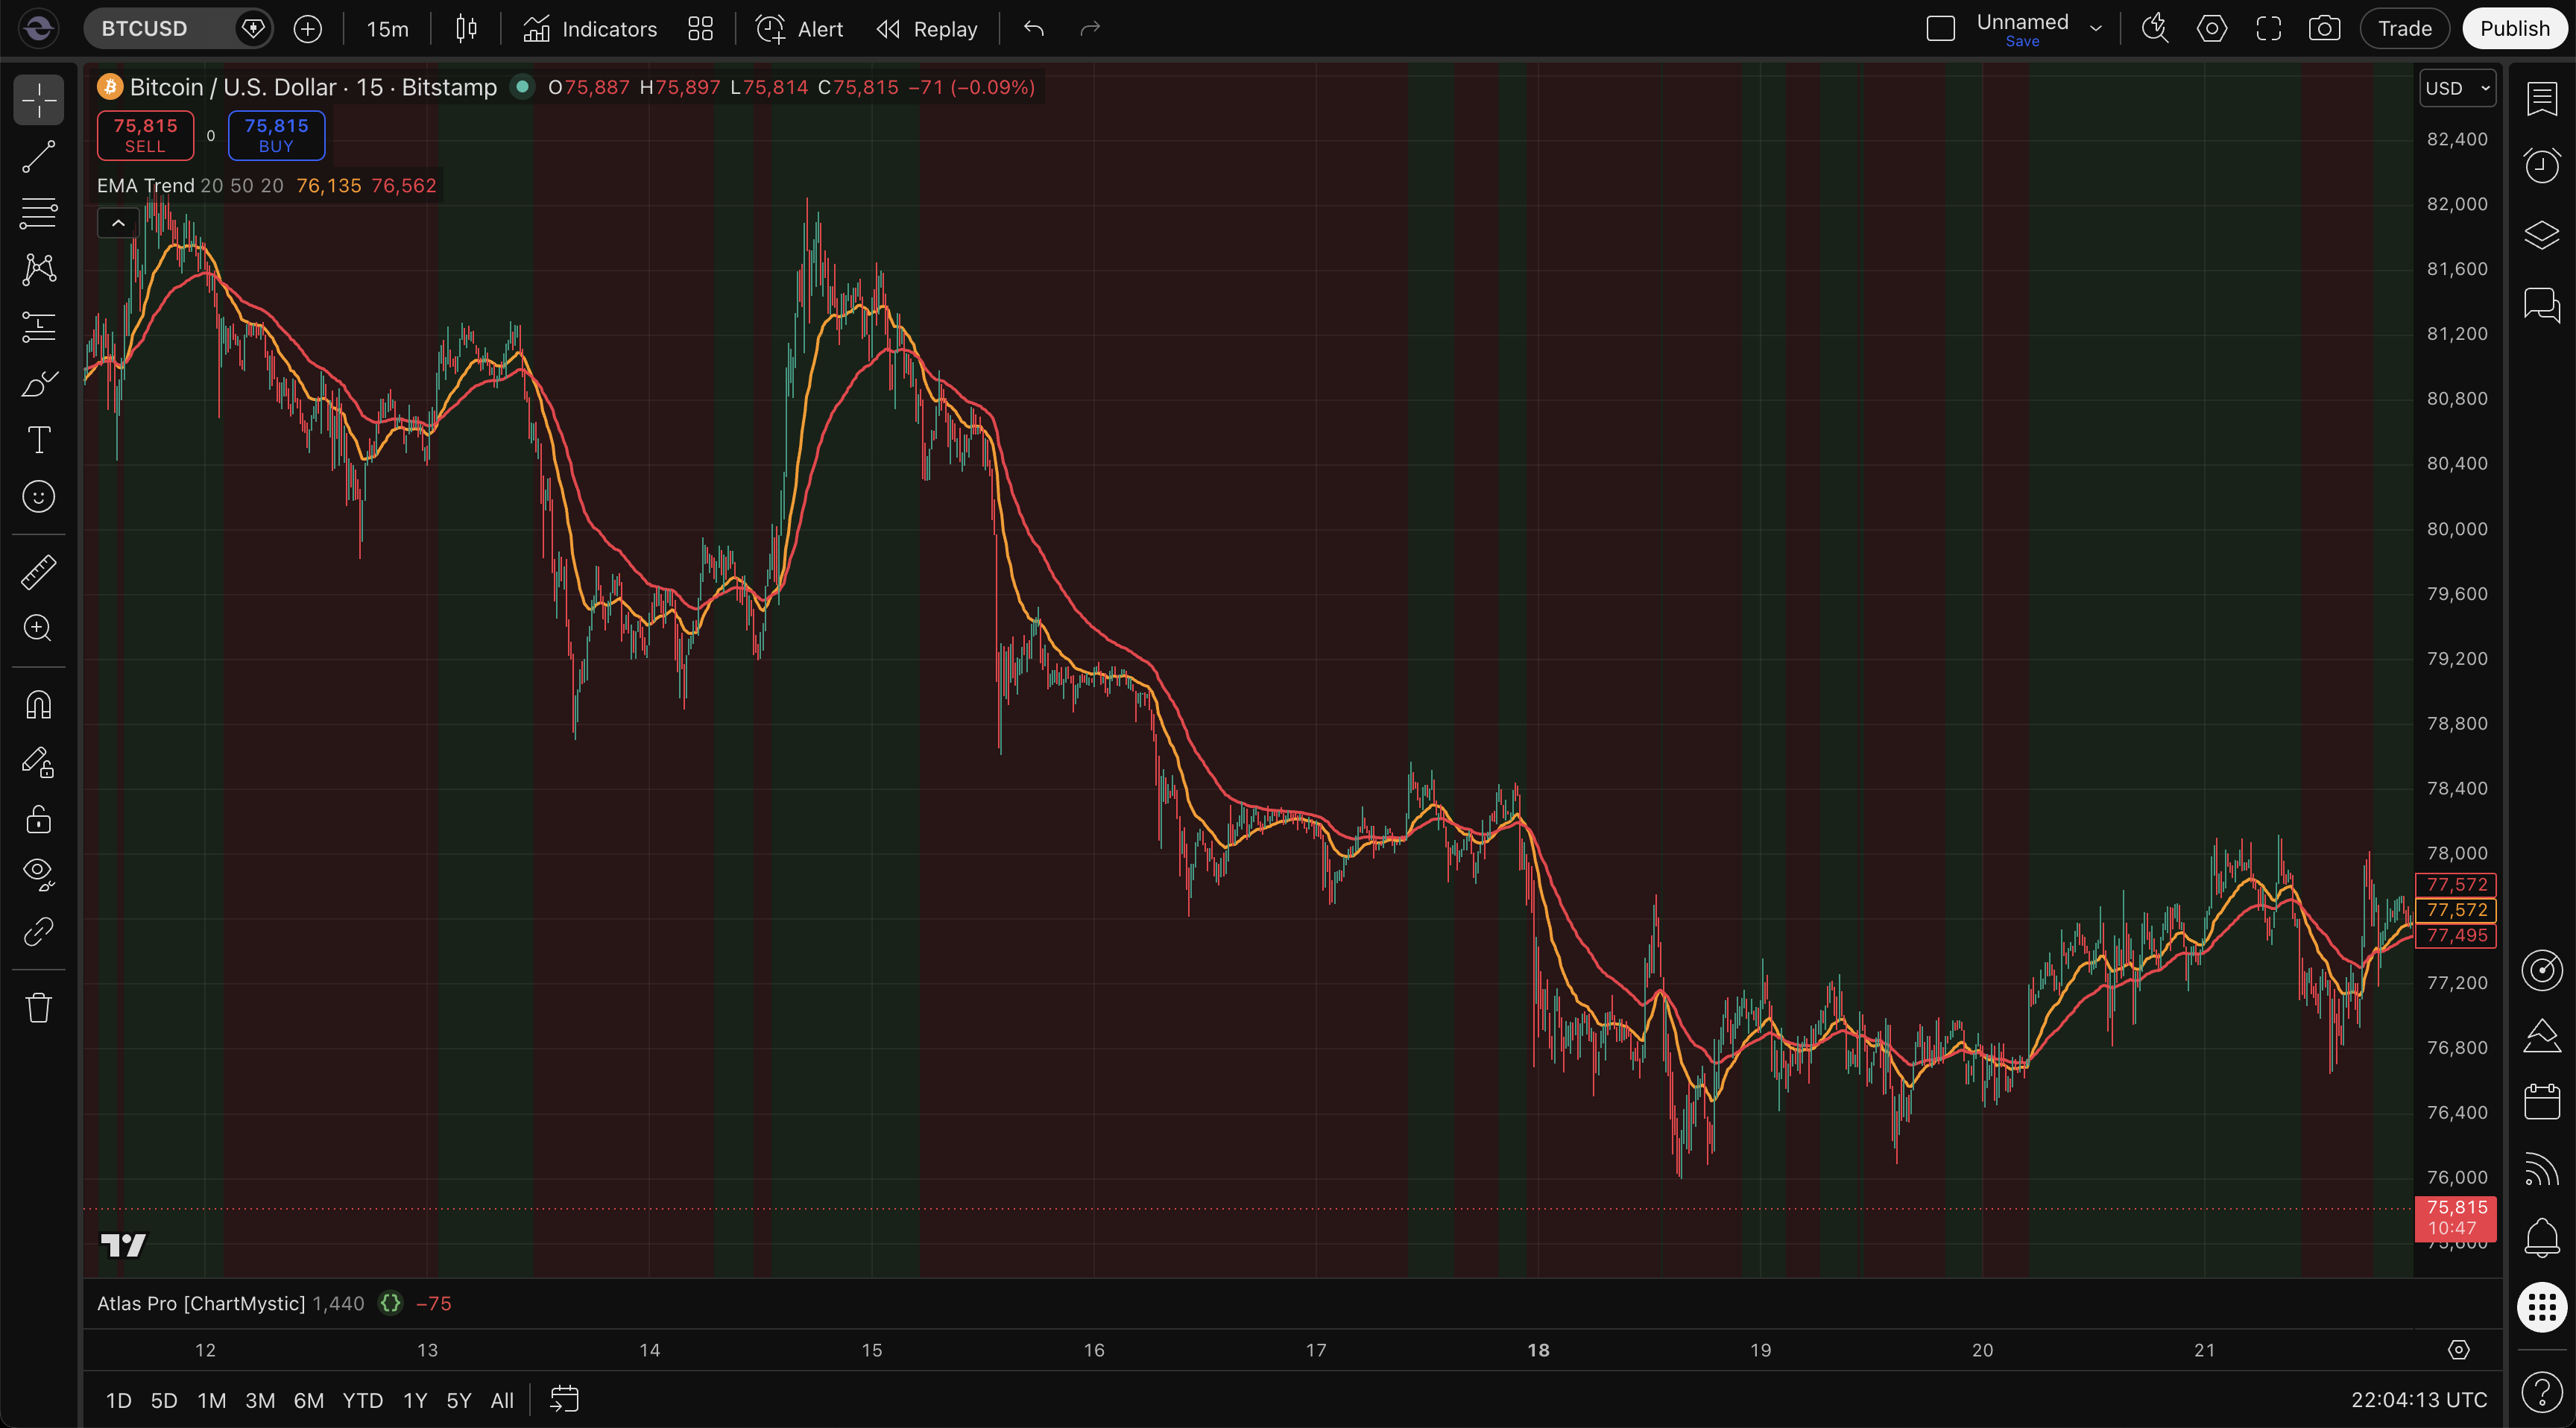2576x1428 pixels.
Task: Switch range to All
Action: (502, 1400)
